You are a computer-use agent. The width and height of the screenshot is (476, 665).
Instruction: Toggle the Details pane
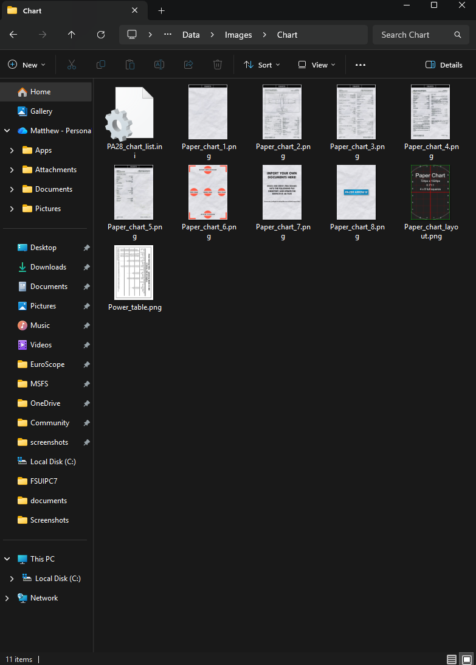(444, 65)
